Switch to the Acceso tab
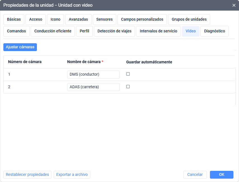 click(x=36, y=20)
